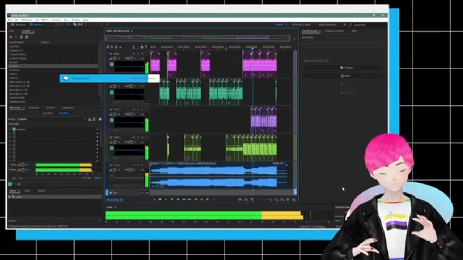Click Move Playhead to Next button
This screenshot has height=260, width=463.
click(x=196, y=199)
